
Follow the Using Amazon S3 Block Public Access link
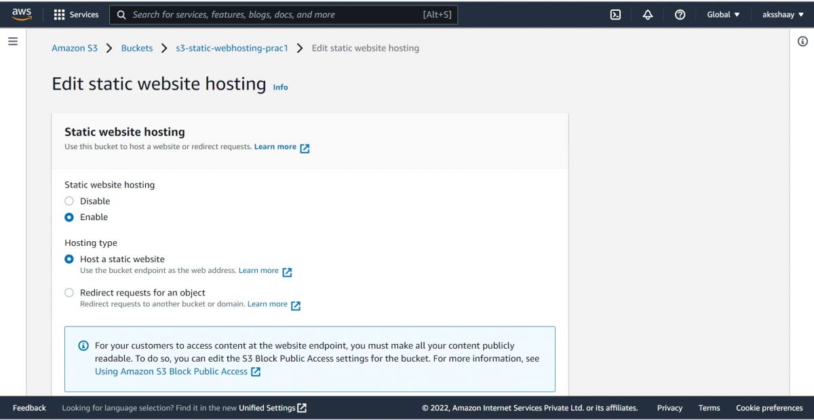tap(170, 371)
